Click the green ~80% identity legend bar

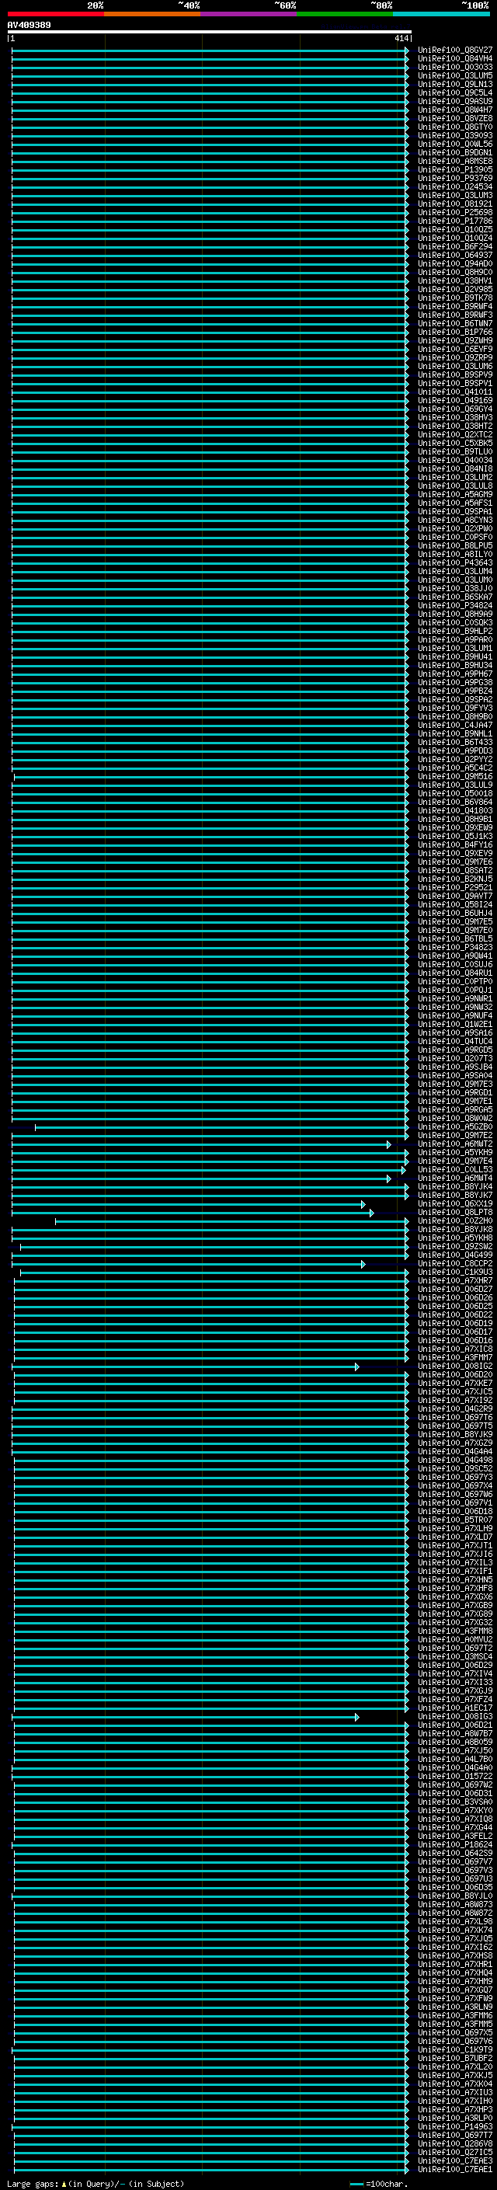345,14
